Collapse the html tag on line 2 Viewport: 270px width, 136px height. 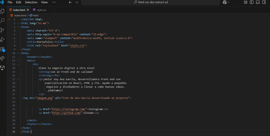tap(18, 23)
